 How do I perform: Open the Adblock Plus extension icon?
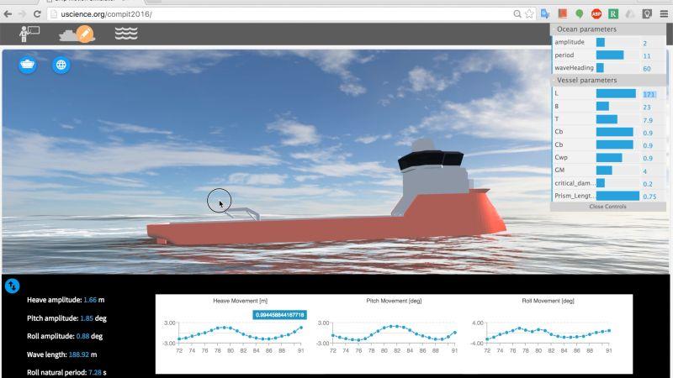(x=596, y=14)
